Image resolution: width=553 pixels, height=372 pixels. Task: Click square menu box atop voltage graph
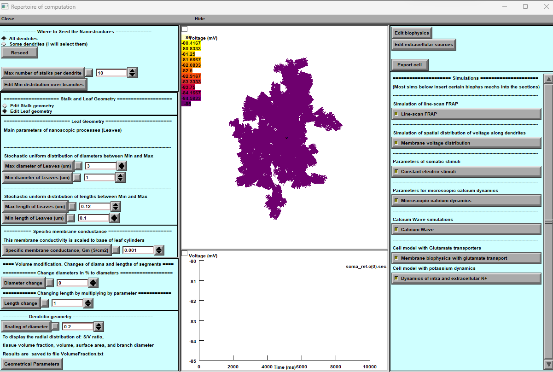tap(185, 253)
